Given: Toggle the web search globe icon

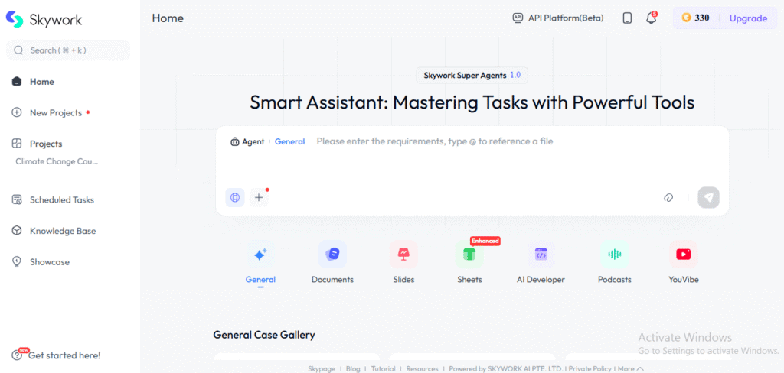Looking at the screenshot, I should pyautogui.click(x=235, y=197).
